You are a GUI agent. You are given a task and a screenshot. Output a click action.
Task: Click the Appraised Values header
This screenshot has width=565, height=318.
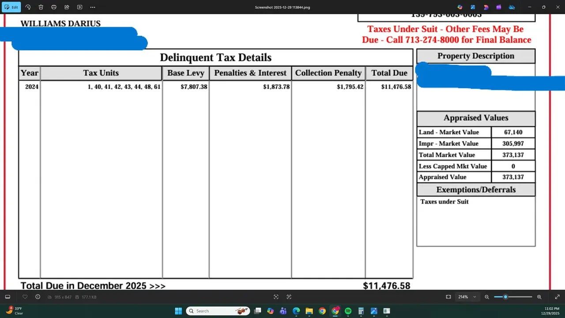(476, 118)
